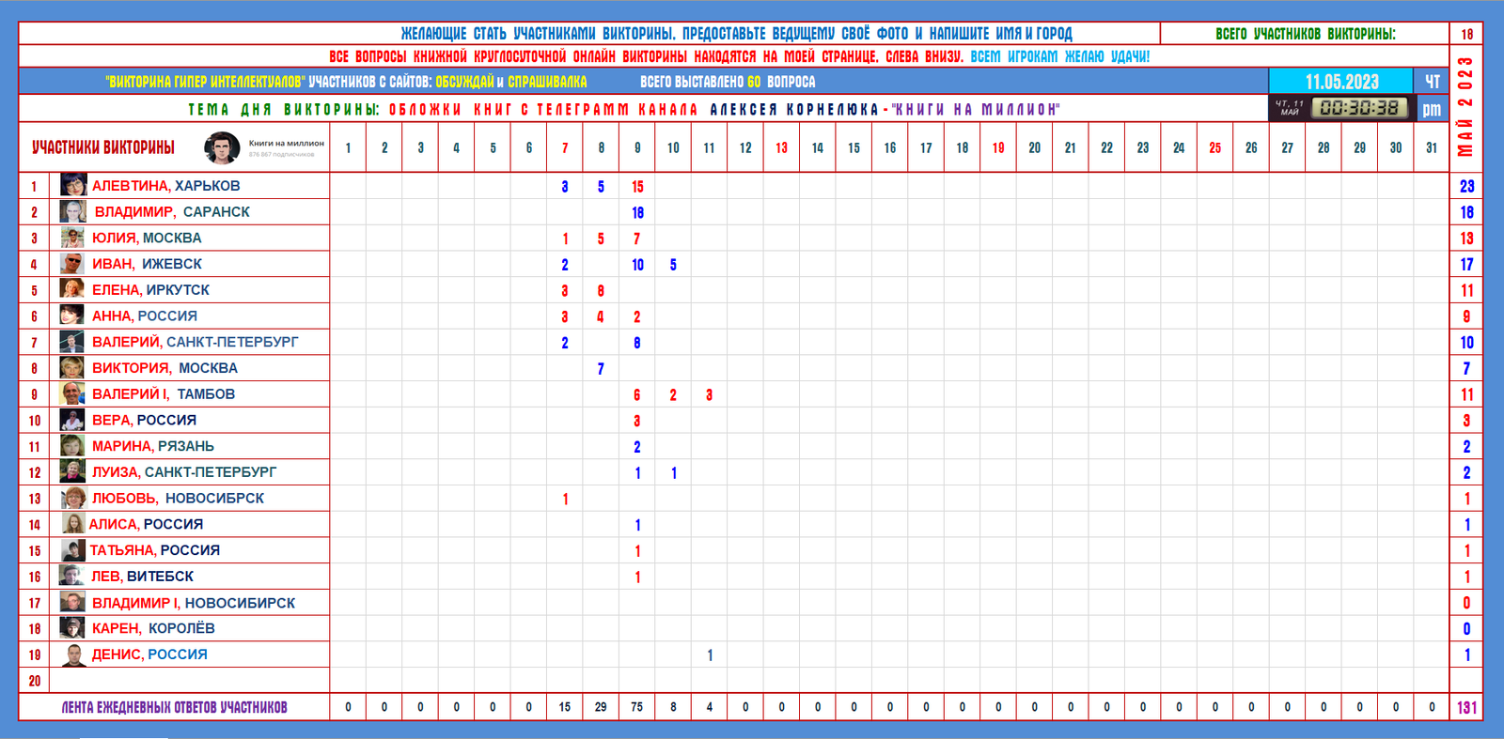Select the empty row 20 name cell
1504x739 pixels.
pos(189,681)
